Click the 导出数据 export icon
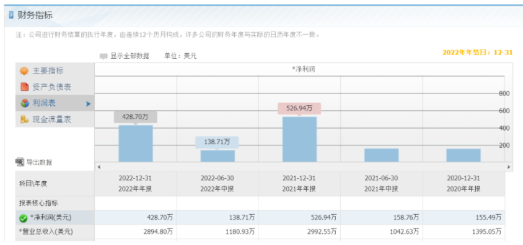This screenshot has width=523, height=245. coord(20,162)
